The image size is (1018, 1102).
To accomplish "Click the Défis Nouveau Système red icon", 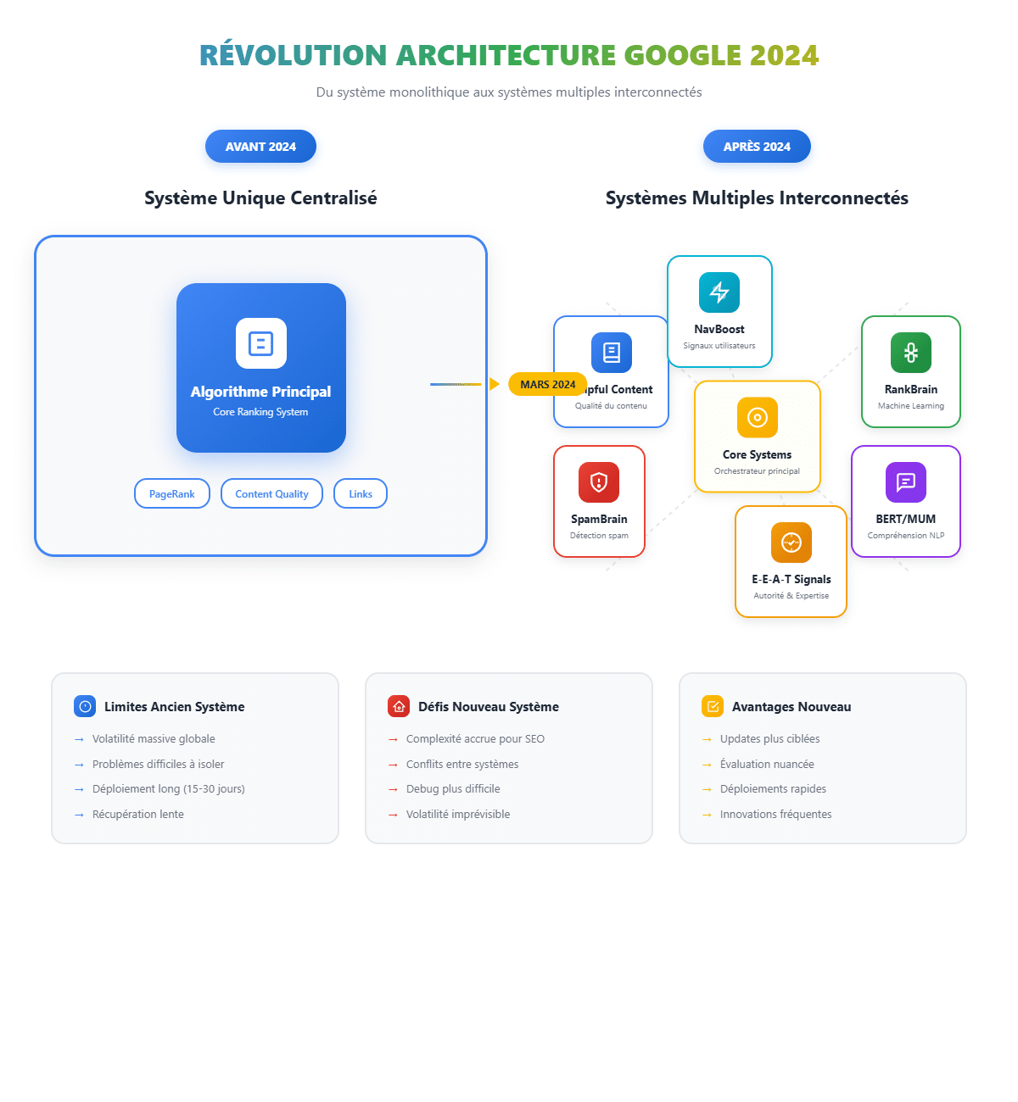I will 399,706.
